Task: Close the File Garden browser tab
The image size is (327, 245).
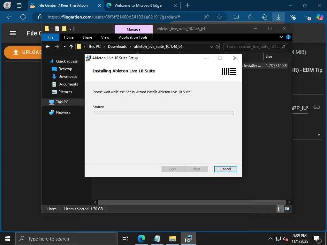Action: (x=100, y=6)
